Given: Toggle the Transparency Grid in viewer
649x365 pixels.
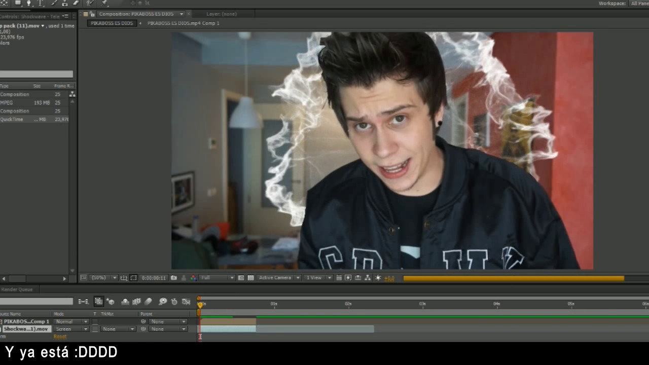Looking at the screenshot, I should 250,278.
